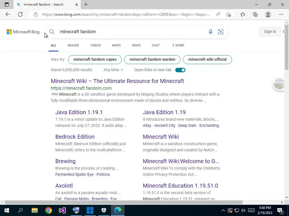This screenshot has height=216, width=289.
Task: View site information lock icon
Action: click(36, 14)
